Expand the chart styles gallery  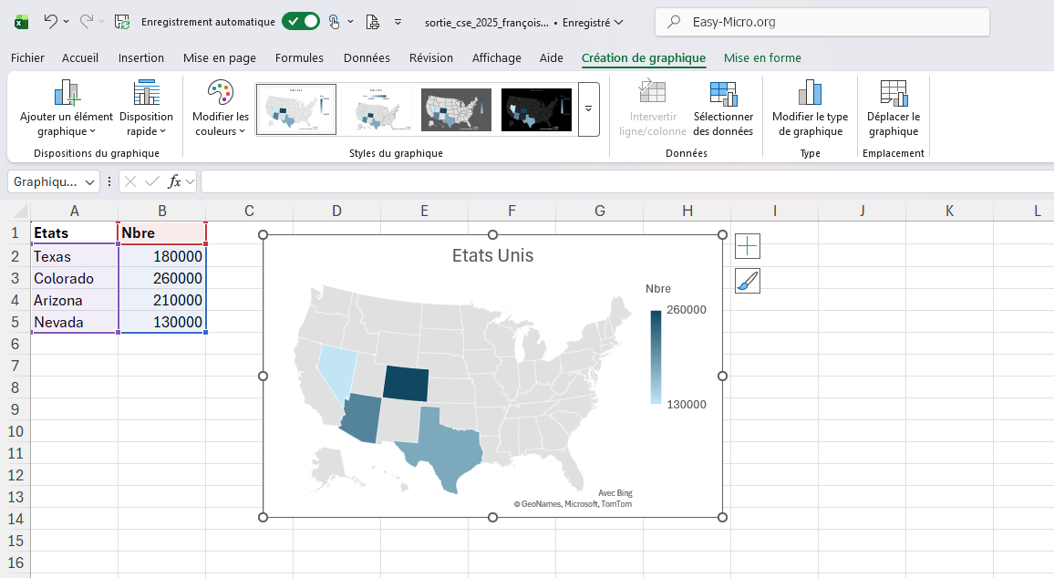[588, 108]
